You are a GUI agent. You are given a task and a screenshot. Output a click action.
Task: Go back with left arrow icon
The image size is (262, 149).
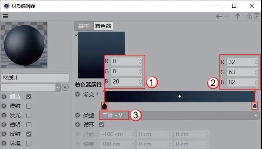tap(219, 16)
